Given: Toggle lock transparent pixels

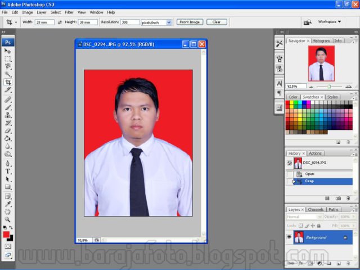Looking at the screenshot, I should (300, 226).
